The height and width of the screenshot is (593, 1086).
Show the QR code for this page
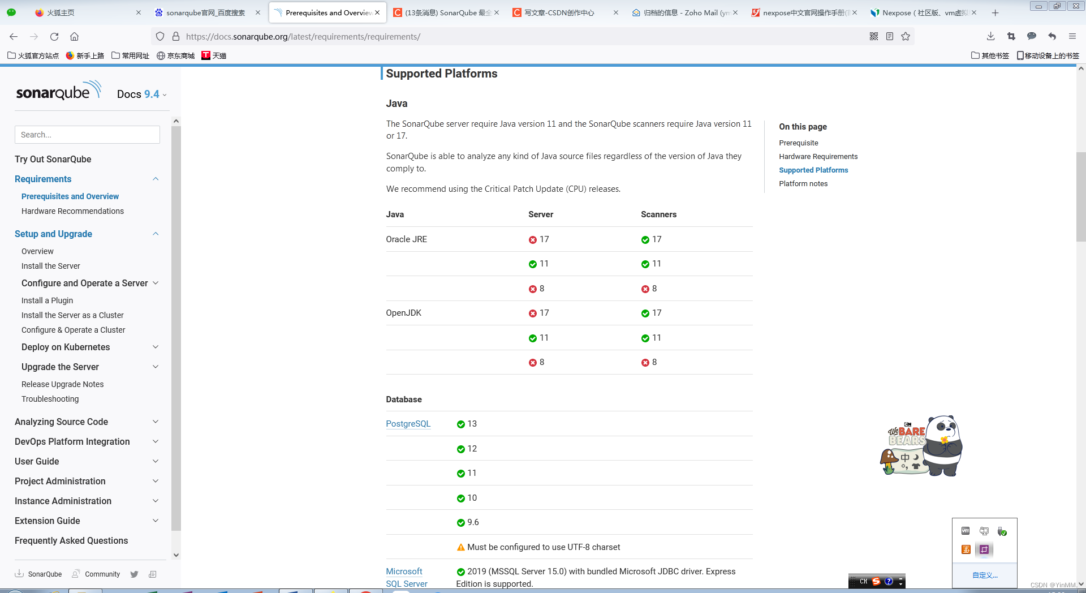(874, 36)
